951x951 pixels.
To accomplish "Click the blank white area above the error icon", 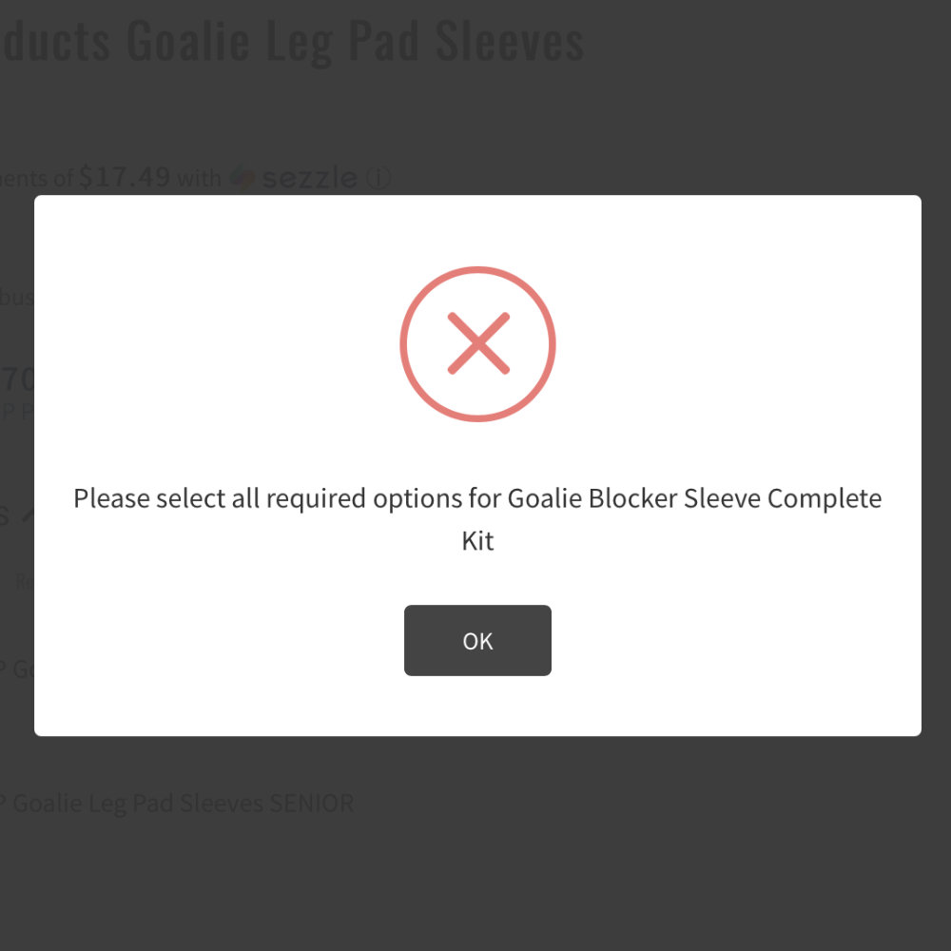I will 477,230.
